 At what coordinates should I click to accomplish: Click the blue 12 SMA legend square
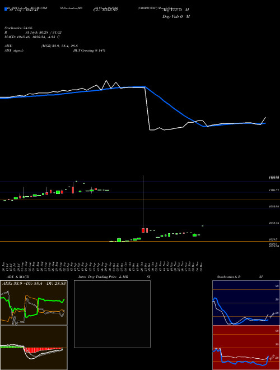tap(6, 10)
